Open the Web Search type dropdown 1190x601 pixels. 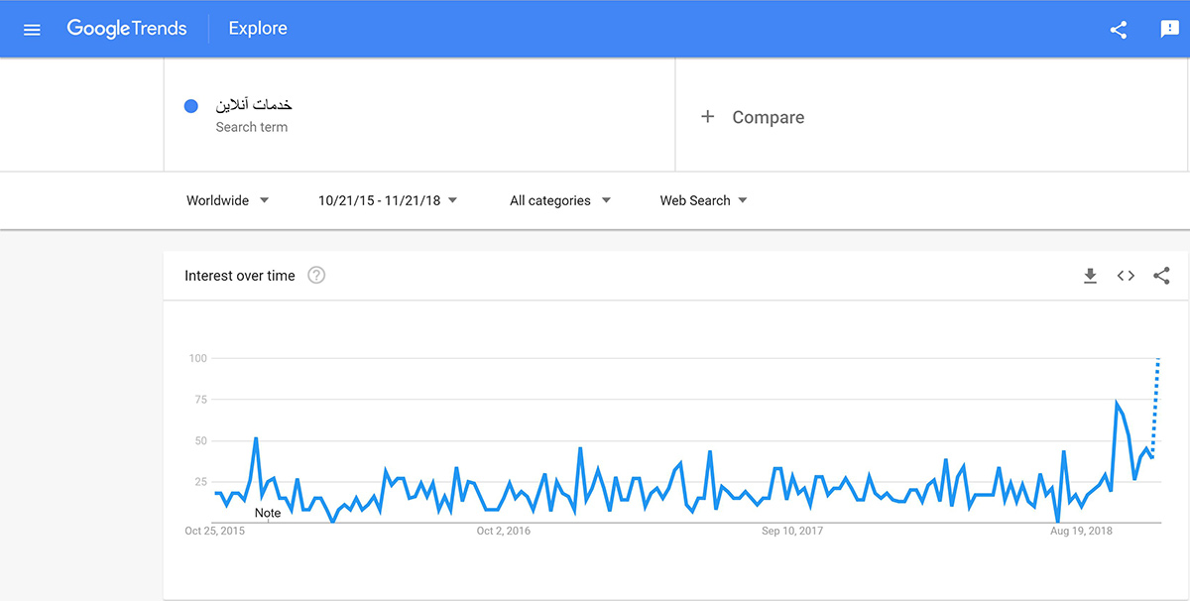[x=703, y=200]
